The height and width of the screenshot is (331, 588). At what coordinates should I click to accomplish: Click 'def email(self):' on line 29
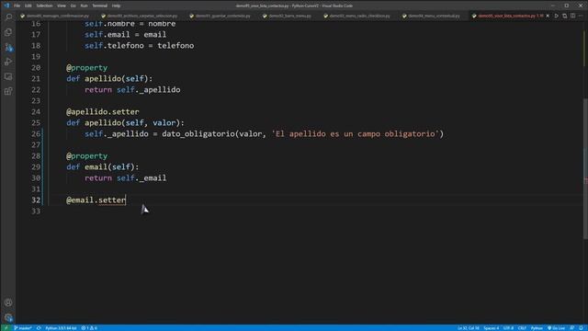pos(103,167)
